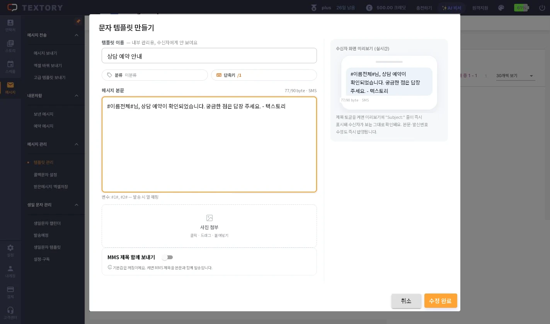This screenshot has width=550, height=324.
Task: Open the 스토리 sidebar icon
Action: 10,46
